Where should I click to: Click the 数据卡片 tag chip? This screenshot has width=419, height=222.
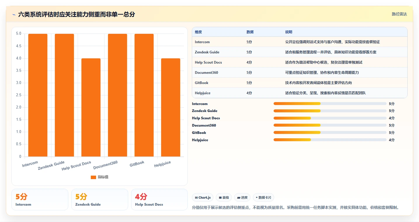[x=263, y=197]
